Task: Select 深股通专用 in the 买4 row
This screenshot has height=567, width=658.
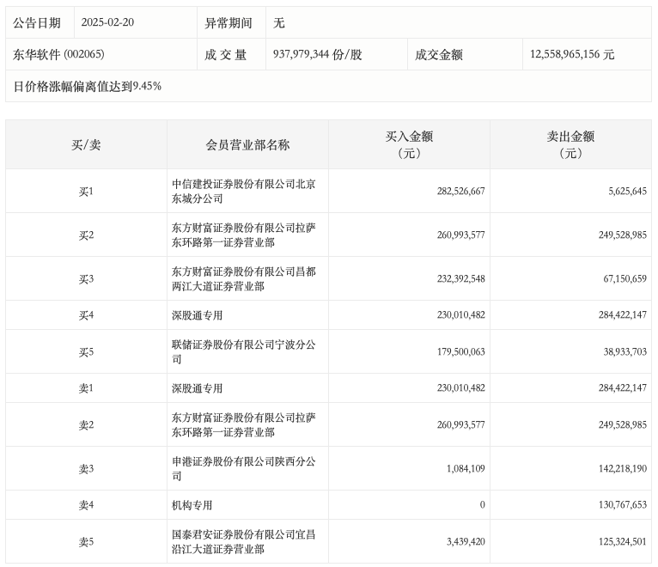Action: pyautogui.click(x=197, y=315)
